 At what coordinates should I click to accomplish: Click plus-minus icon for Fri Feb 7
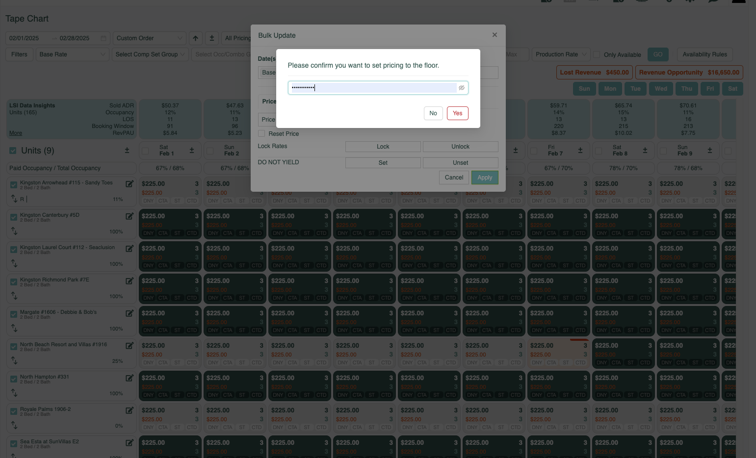pyautogui.click(x=580, y=151)
